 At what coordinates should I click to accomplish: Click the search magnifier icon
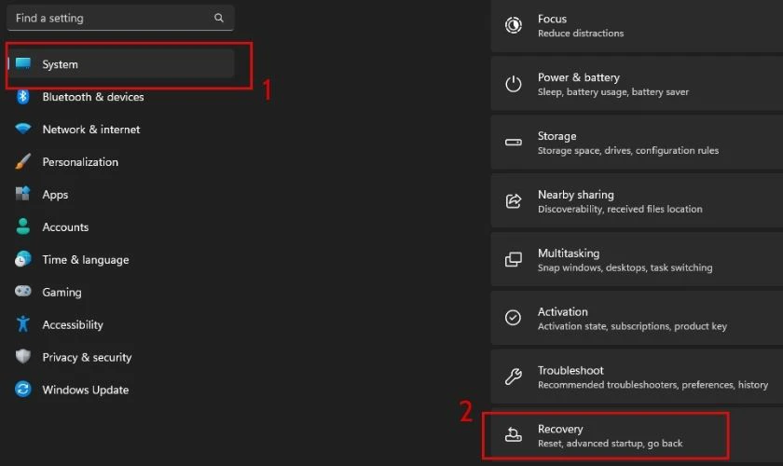(x=219, y=18)
